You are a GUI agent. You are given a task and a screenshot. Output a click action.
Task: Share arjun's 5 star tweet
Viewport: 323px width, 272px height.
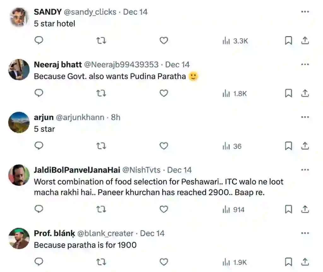(x=305, y=146)
